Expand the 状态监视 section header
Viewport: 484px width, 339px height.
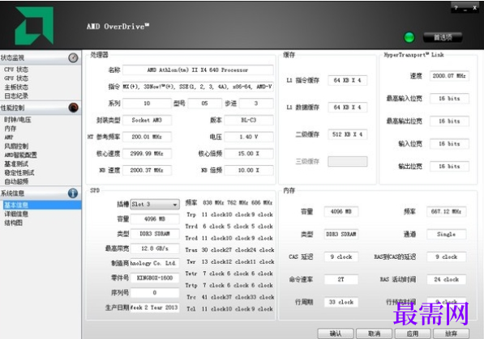[41, 57]
